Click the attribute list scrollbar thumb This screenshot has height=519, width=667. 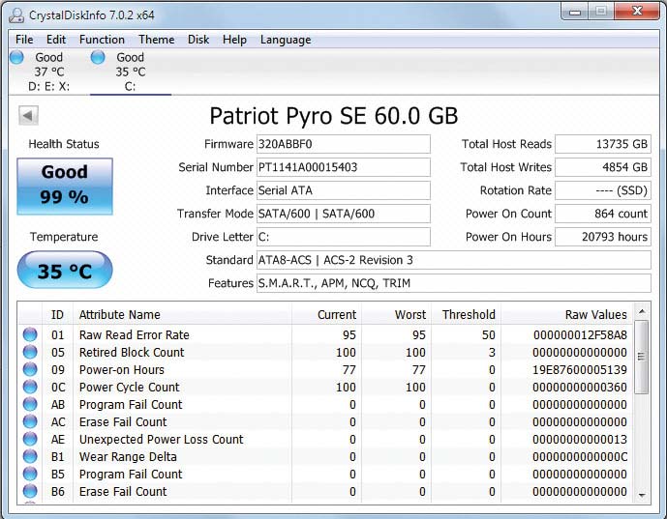point(642,357)
